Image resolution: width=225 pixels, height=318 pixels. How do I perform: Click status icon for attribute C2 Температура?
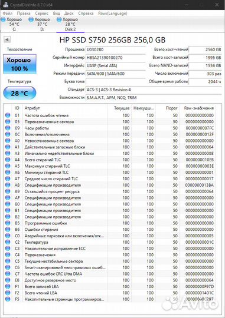[8, 242]
